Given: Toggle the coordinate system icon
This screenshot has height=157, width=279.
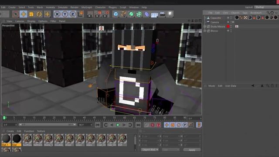Looking at the screenshot, I should point(81,14).
